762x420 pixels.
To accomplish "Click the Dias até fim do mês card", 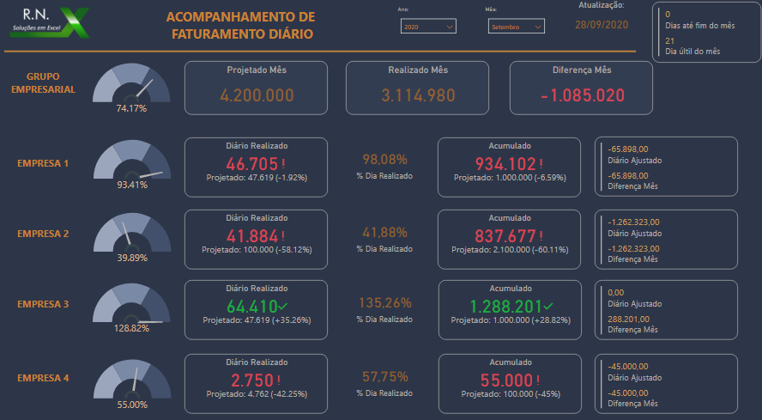I will tap(705, 21).
